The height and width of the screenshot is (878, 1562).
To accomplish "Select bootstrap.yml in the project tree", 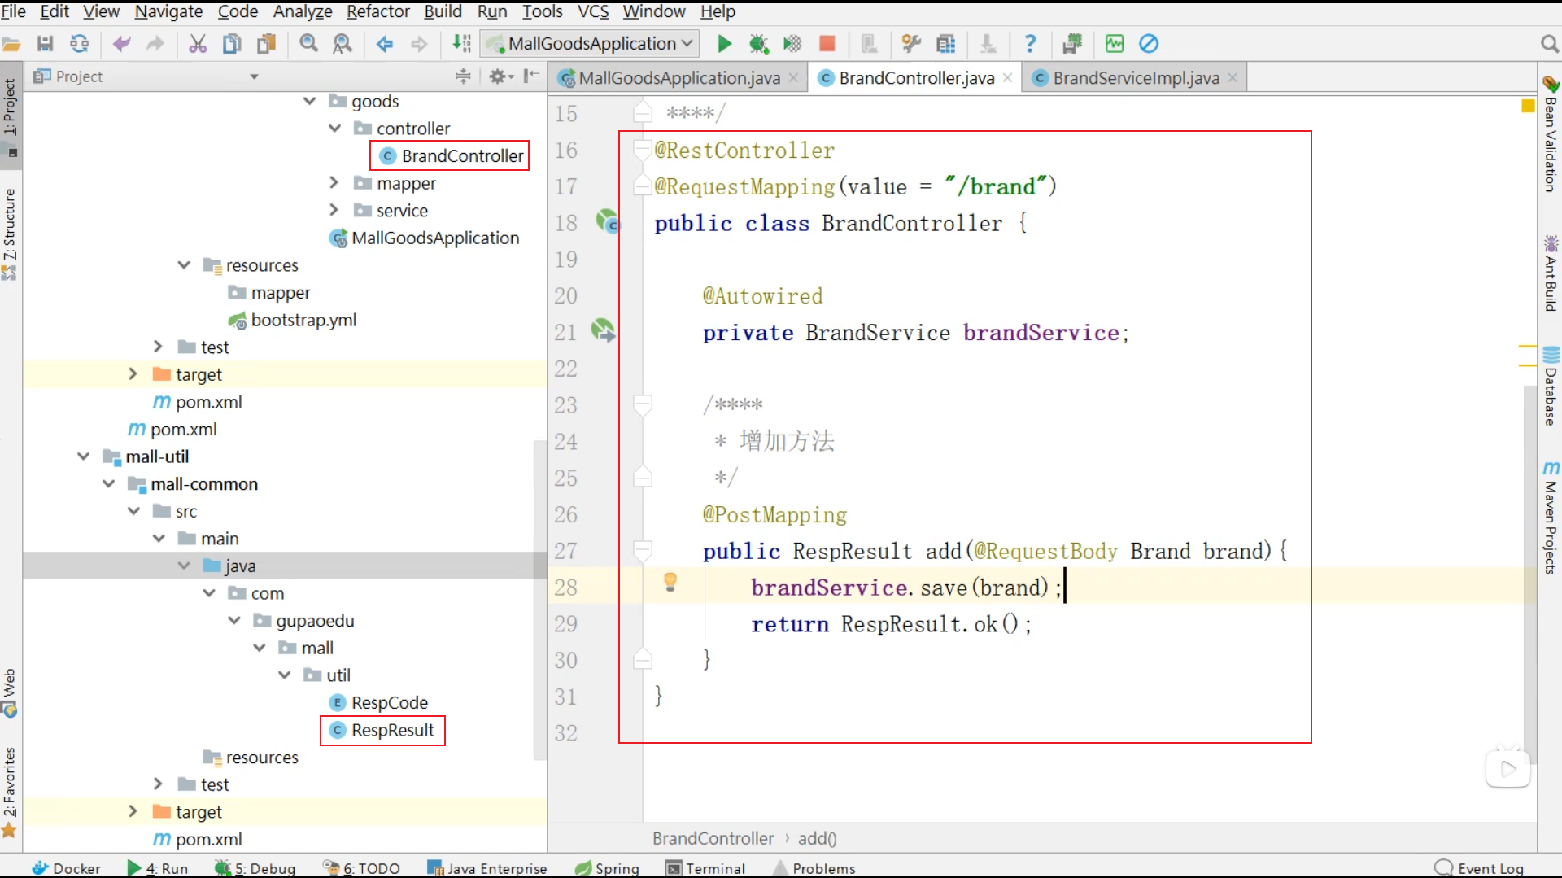I will point(293,320).
